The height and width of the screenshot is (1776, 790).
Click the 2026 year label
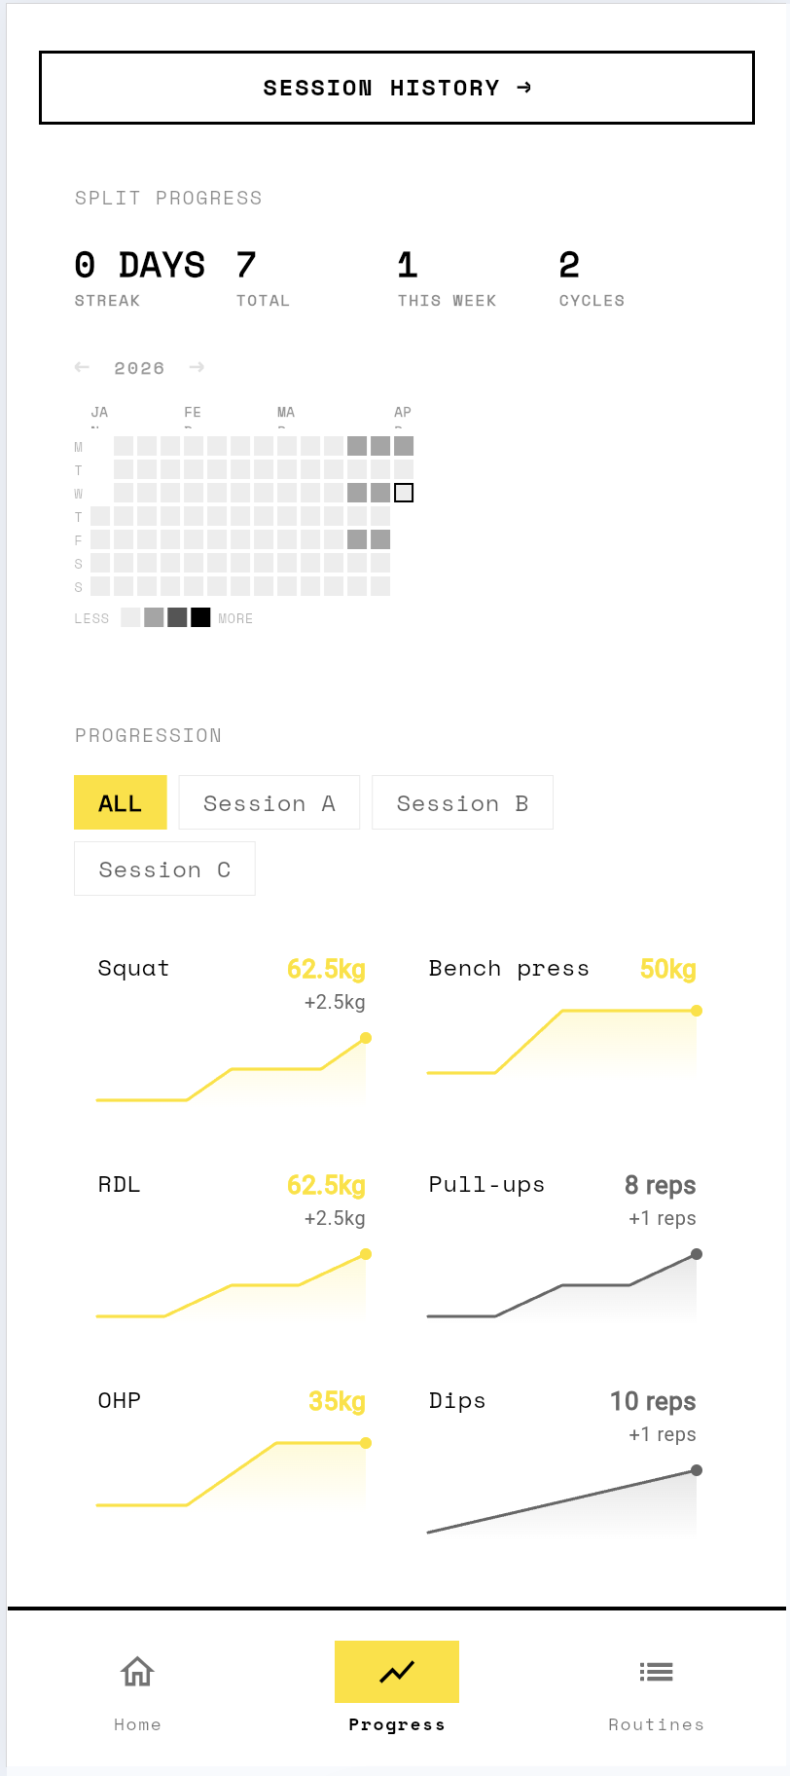point(139,367)
